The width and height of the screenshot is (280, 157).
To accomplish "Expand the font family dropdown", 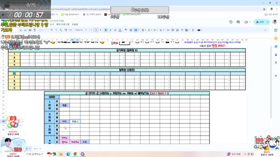I will 81,30.
